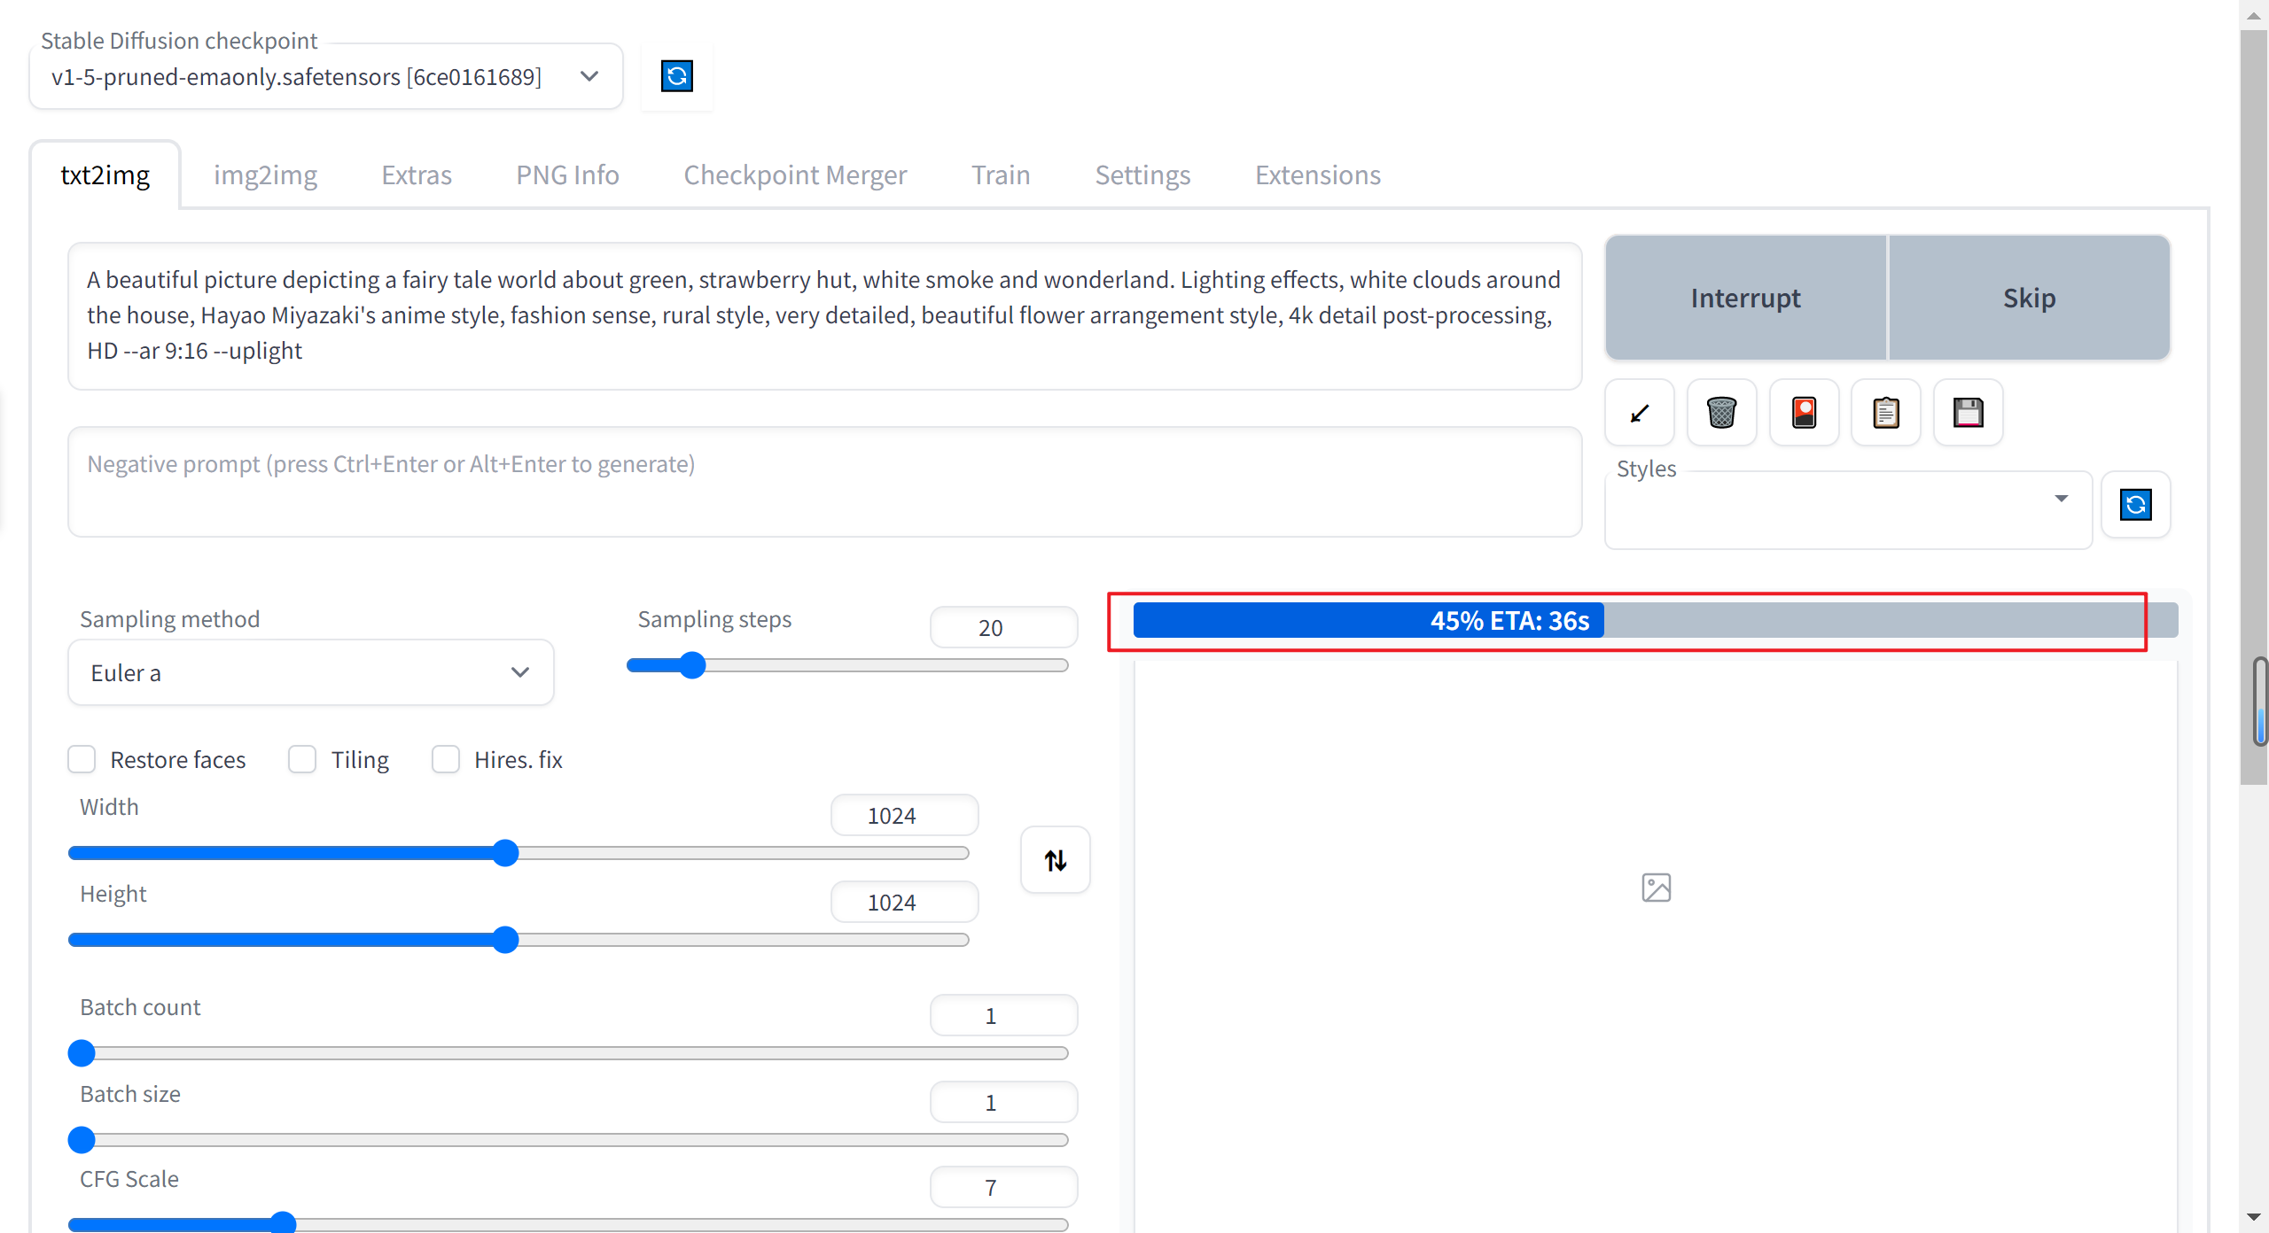2269x1233 pixels.
Task: Click the Batch count number field
Action: click(x=1003, y=1015)
